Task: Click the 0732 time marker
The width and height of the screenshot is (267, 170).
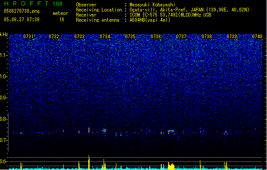Action: (54, 37)
